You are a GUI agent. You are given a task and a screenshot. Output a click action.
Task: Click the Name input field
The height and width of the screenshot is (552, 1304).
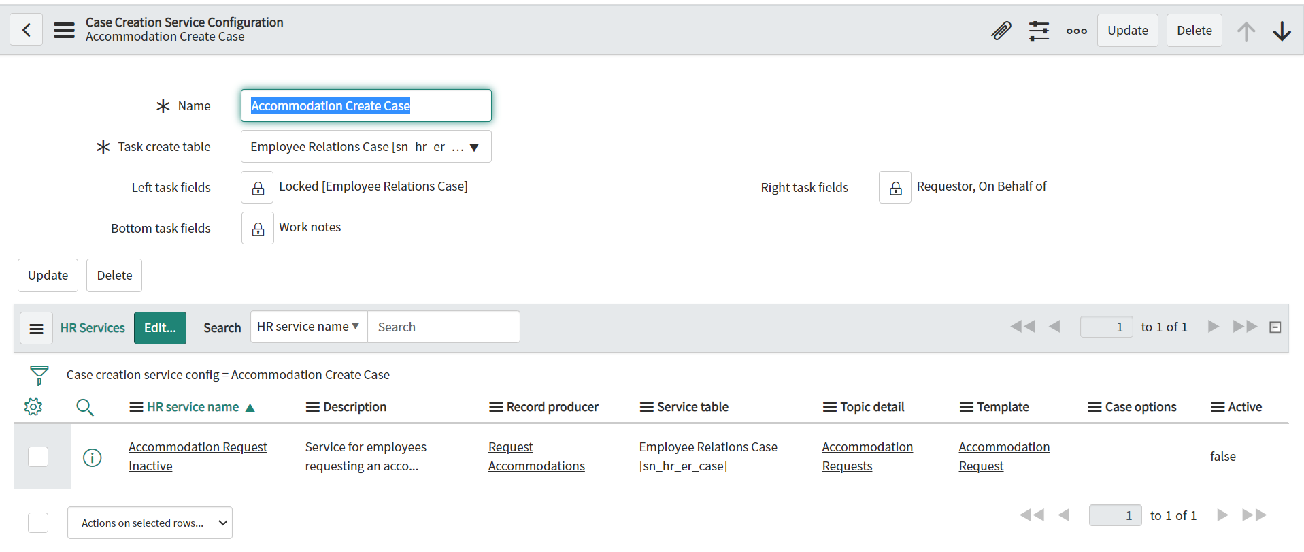coord(366,105)
